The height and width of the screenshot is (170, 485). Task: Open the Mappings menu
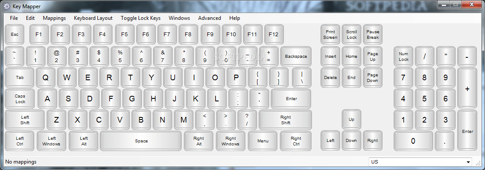pos(55,18)
